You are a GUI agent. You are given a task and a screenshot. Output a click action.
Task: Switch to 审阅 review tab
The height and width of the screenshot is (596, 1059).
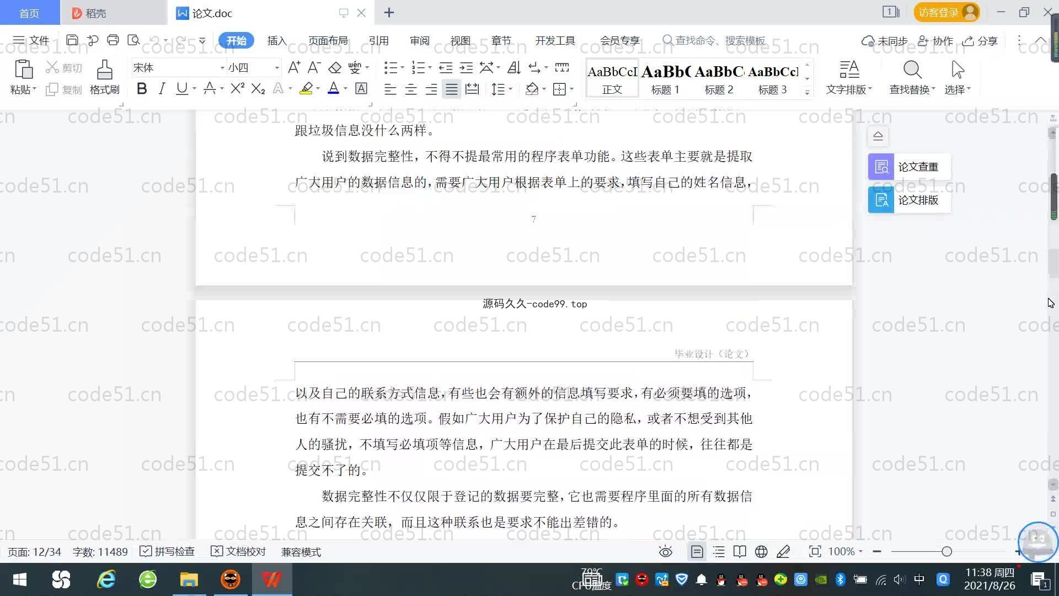tap(420, 40)
